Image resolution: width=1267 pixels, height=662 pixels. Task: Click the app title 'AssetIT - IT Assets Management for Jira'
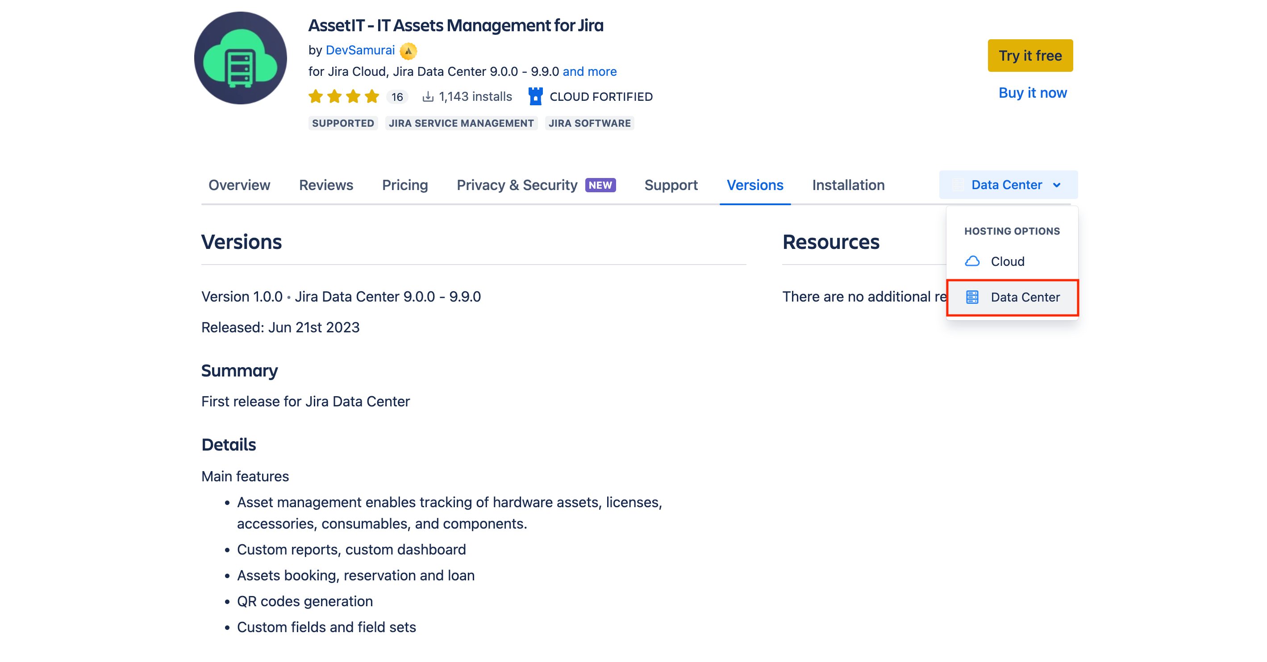(x=455, y=25)
